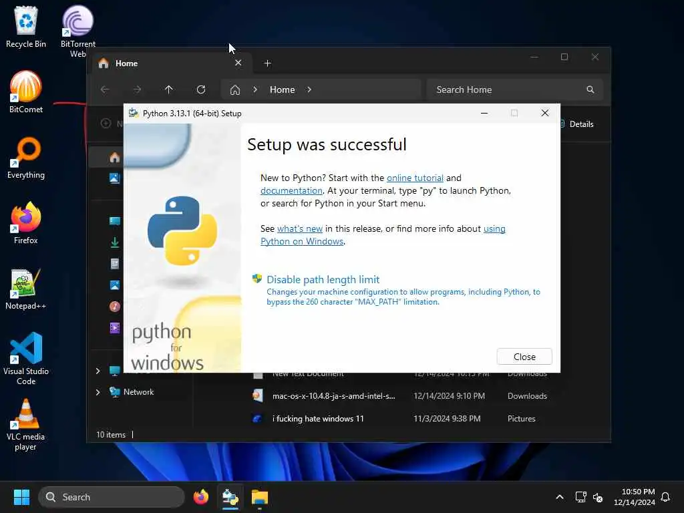Open Documents folder icon in sidebar
Viewport: 684px width, 513px height.
point(115,263)
